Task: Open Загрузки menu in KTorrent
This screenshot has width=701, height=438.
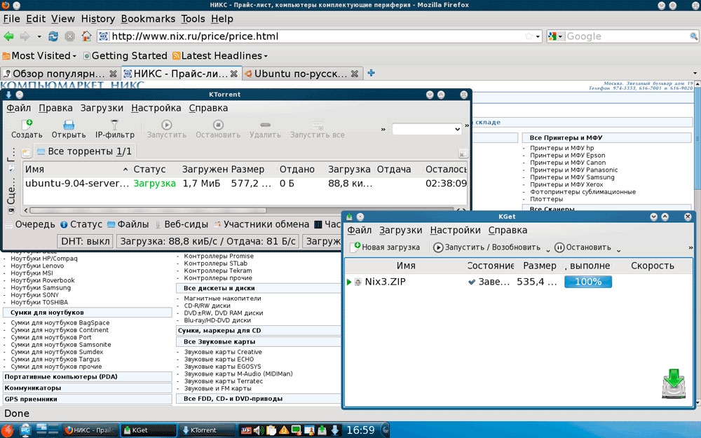Action: point(102,108)
